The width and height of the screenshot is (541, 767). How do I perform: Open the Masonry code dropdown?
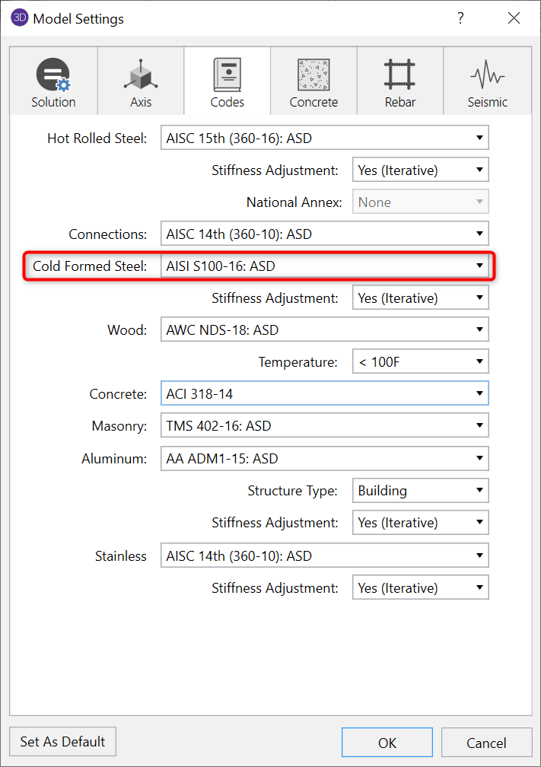click(x=324, y=426)
